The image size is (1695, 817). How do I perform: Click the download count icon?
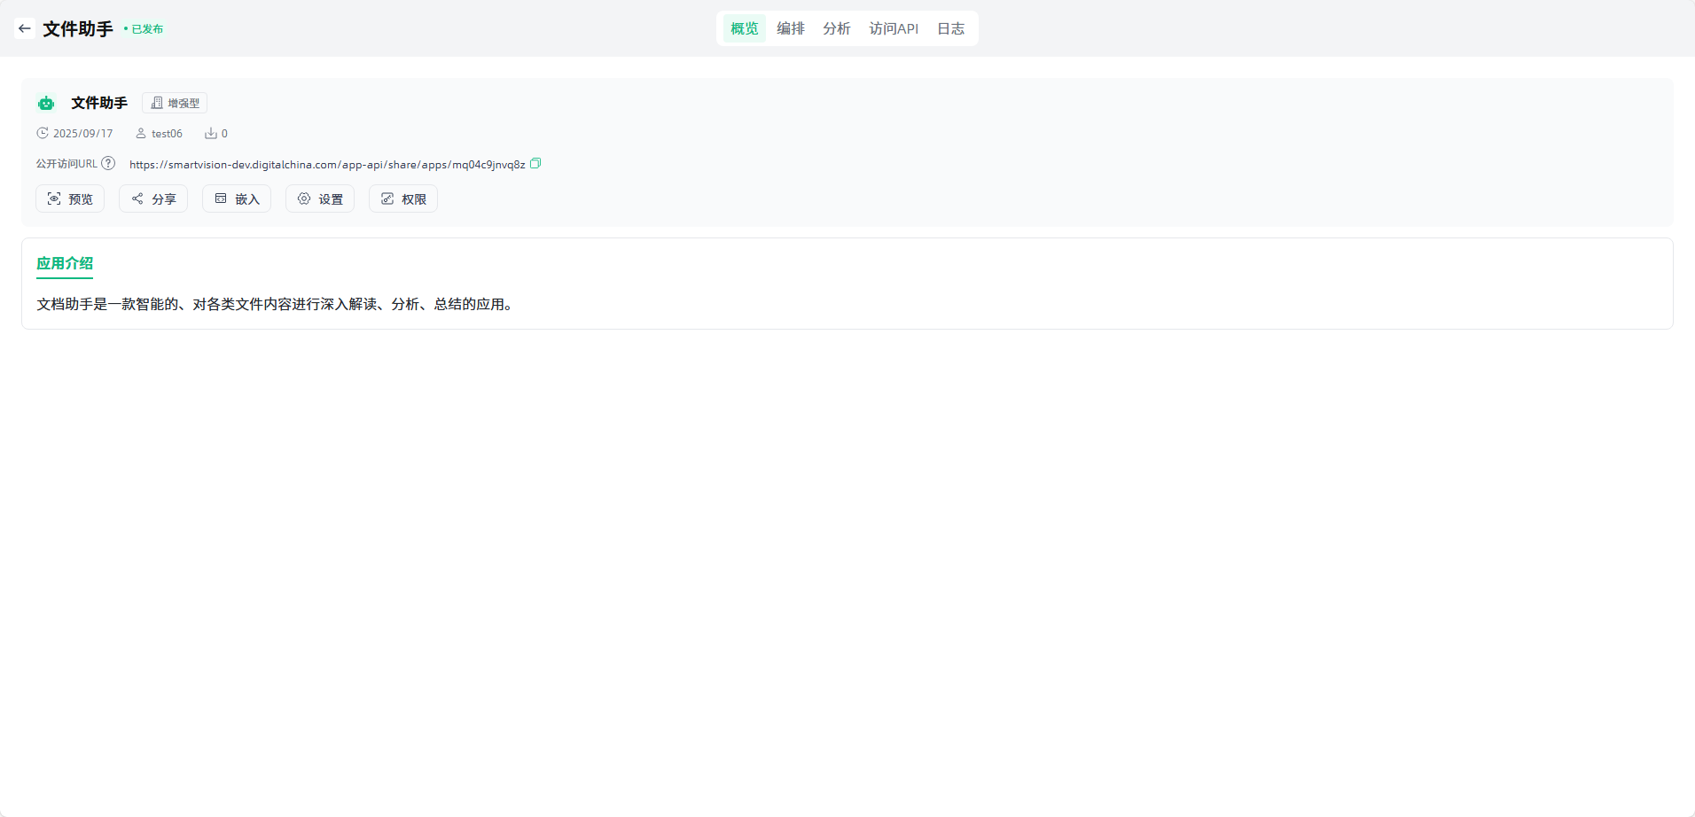[x=211, y=133]
